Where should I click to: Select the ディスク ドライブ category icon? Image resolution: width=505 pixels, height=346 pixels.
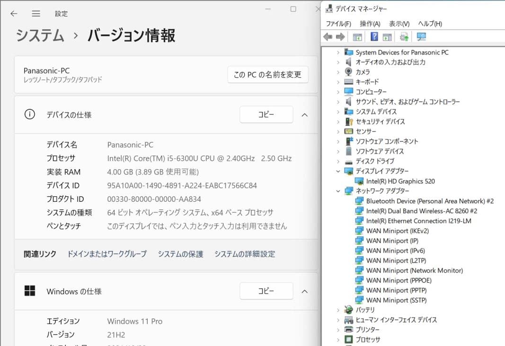tap(348, 162)
